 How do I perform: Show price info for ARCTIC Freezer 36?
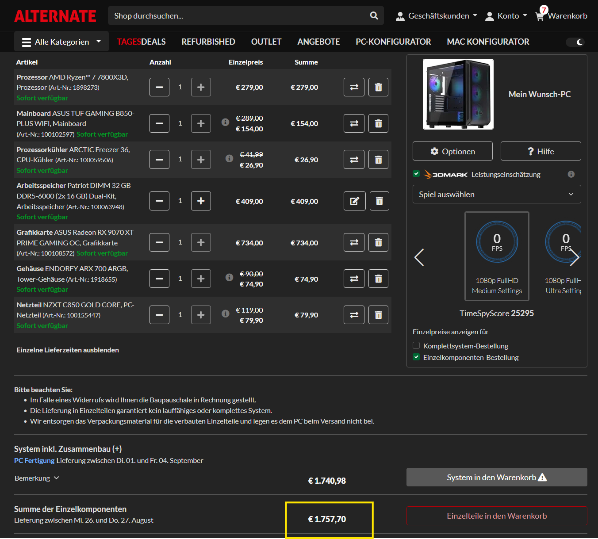point(229,158)
